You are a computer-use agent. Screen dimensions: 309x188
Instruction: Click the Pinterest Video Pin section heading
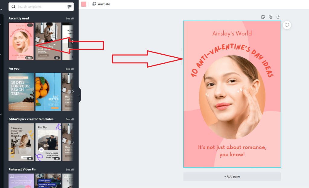point(22,169)
